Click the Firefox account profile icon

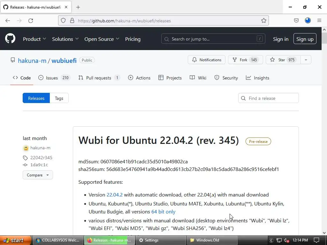(x=308, y=20)
